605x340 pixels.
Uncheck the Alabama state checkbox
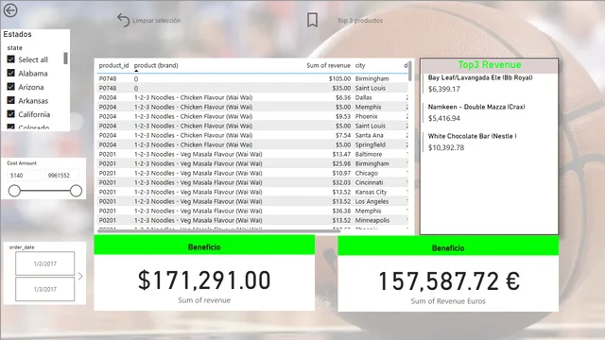tap(10, 73)
